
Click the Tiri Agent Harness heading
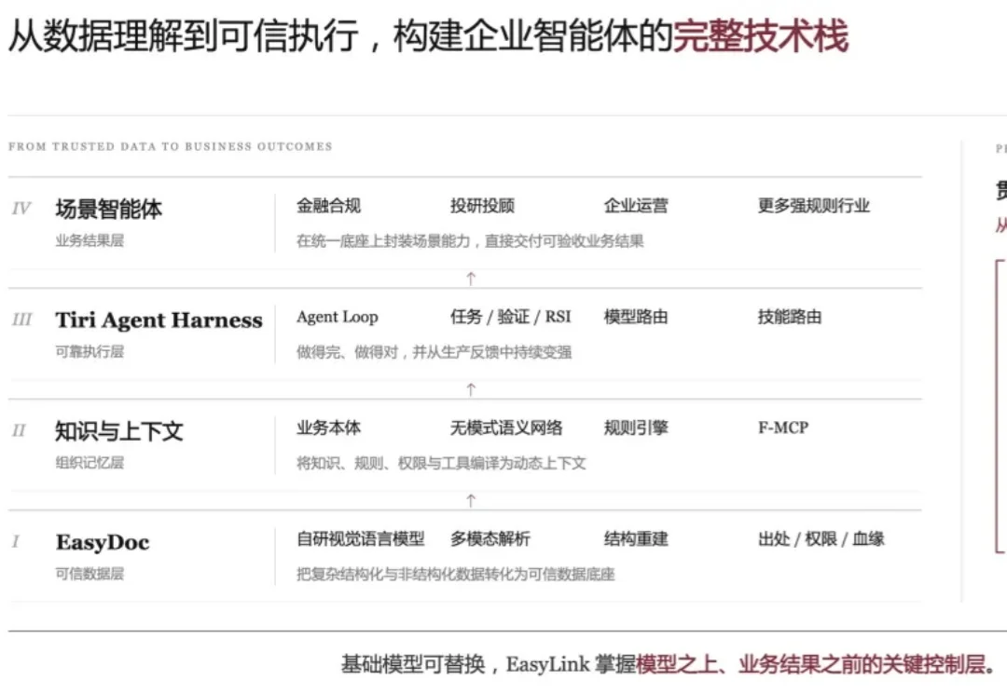pos(159,320)
